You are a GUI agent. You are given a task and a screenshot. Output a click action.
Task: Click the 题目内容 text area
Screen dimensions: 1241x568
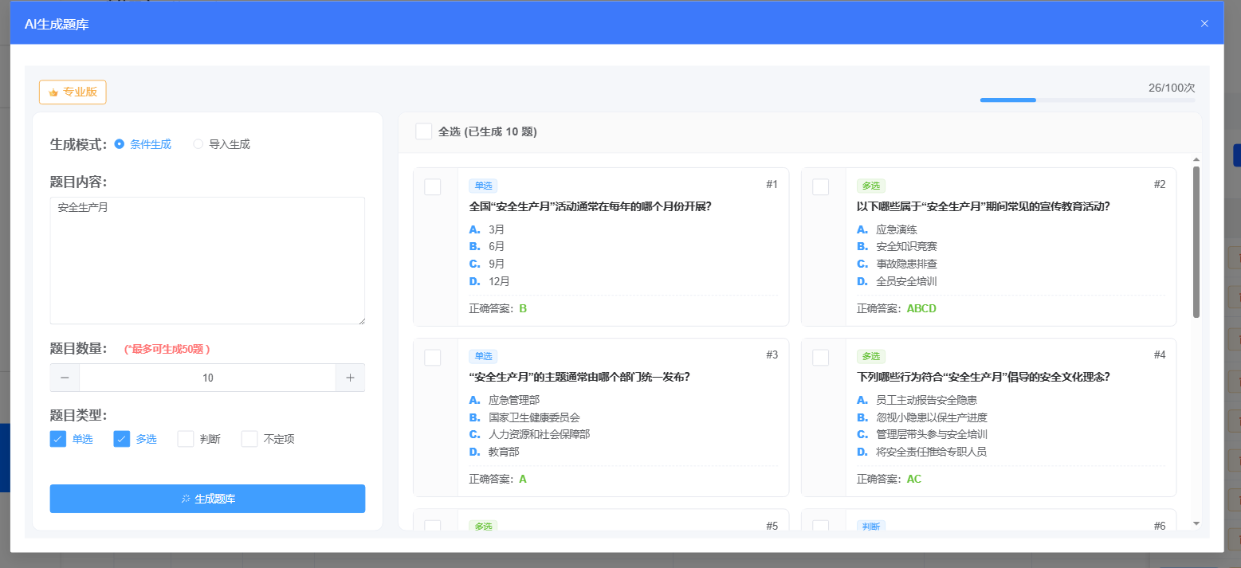[x=207, y=260]
